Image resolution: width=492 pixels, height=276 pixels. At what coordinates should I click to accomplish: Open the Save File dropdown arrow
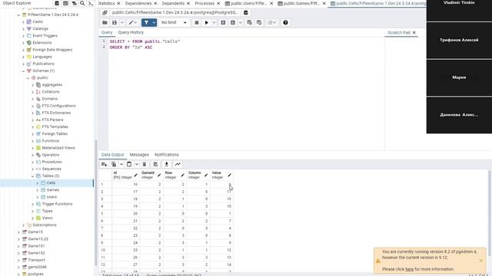coord(121,22)
